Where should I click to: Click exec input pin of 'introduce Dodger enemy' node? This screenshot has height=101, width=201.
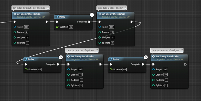point(100,22)
